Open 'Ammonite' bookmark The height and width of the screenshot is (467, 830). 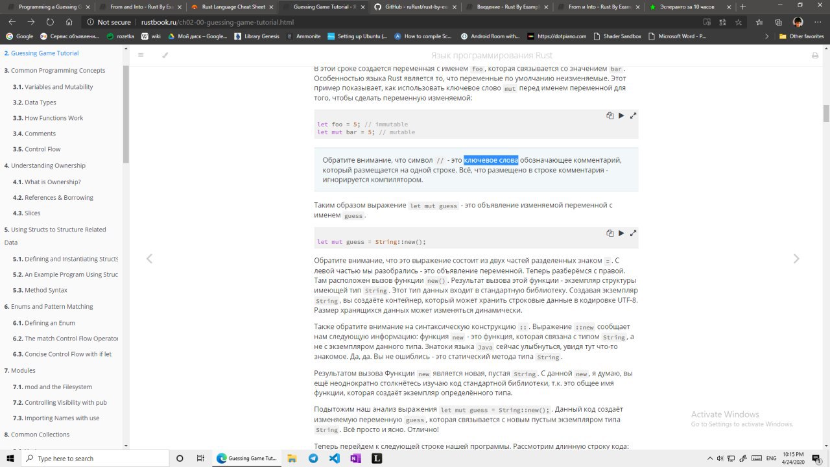click(x=303, y=36)
